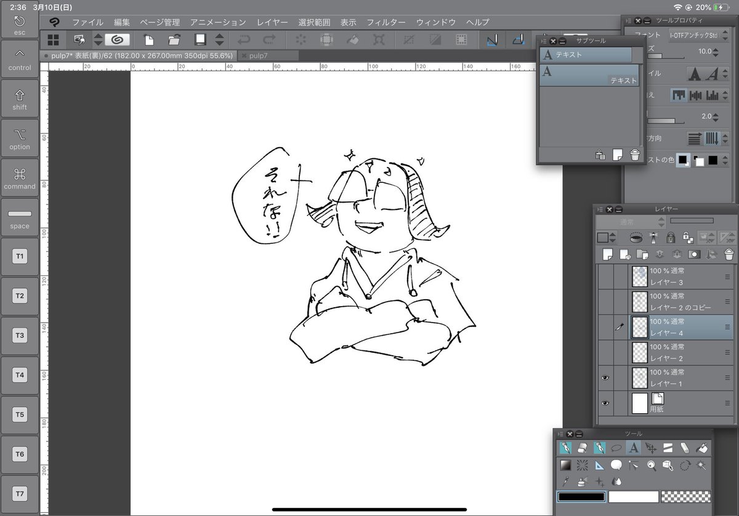Open the レイヤー 4 row handle menu
Viewport: 739px width, 516px height.
point(727,328)
